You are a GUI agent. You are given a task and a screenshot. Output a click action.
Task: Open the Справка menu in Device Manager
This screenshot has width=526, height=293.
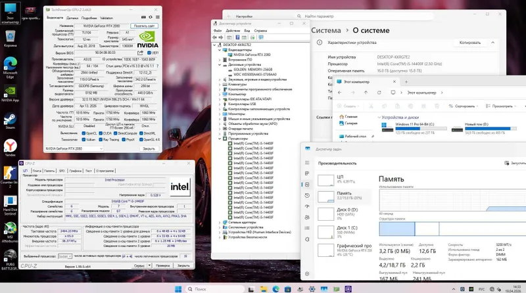pyautogui.click(x=260, y=30)
